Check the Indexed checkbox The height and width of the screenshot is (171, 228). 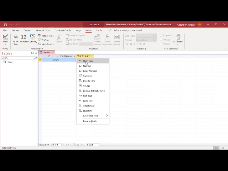(161, 43)
